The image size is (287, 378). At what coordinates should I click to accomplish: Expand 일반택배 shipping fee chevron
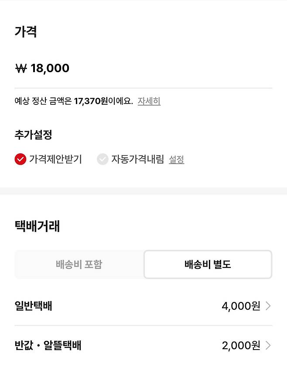click(268, 306)
